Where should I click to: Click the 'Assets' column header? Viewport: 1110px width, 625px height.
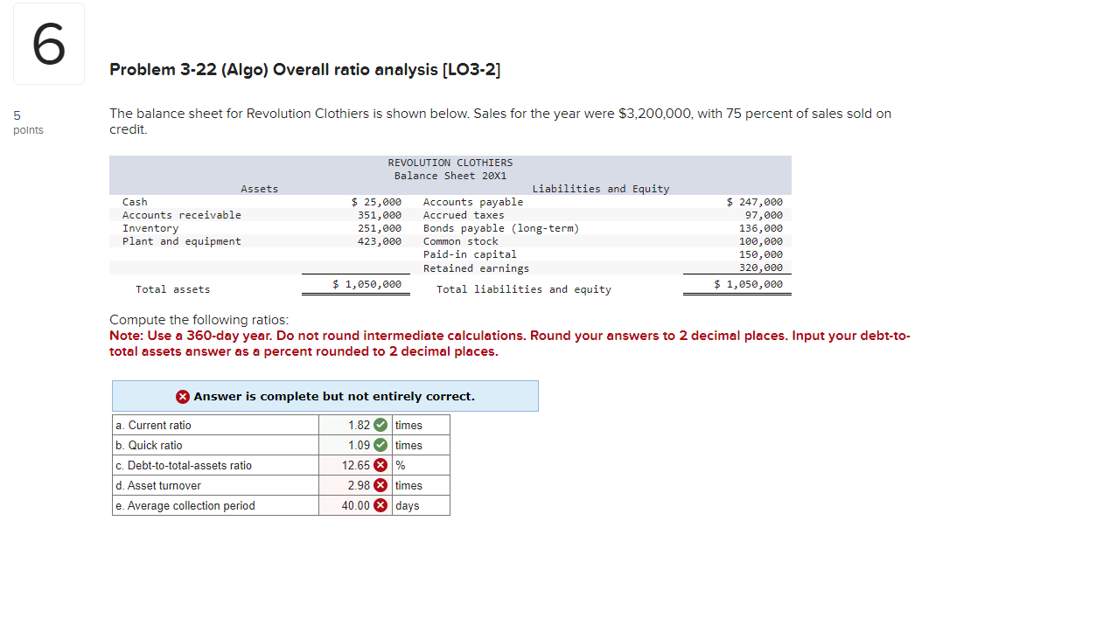pyautogui.click(x=260, y=189)
